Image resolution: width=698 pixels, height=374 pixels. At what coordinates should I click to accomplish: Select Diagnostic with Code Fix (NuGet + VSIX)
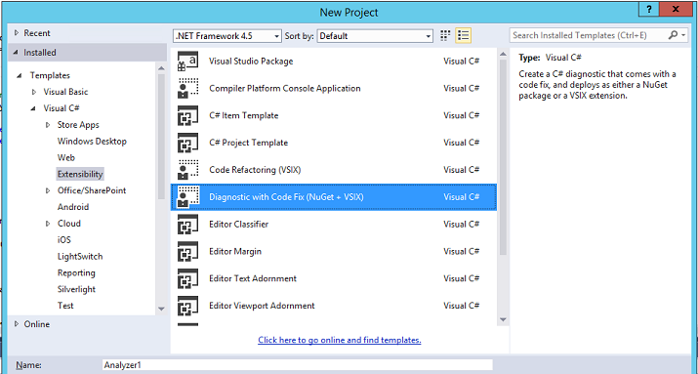click(286, 197)
